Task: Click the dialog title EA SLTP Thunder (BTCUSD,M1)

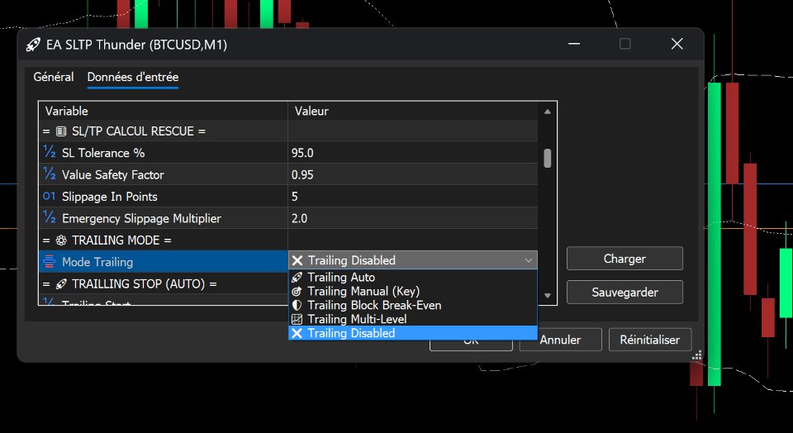Action: [x=136, y=45]
